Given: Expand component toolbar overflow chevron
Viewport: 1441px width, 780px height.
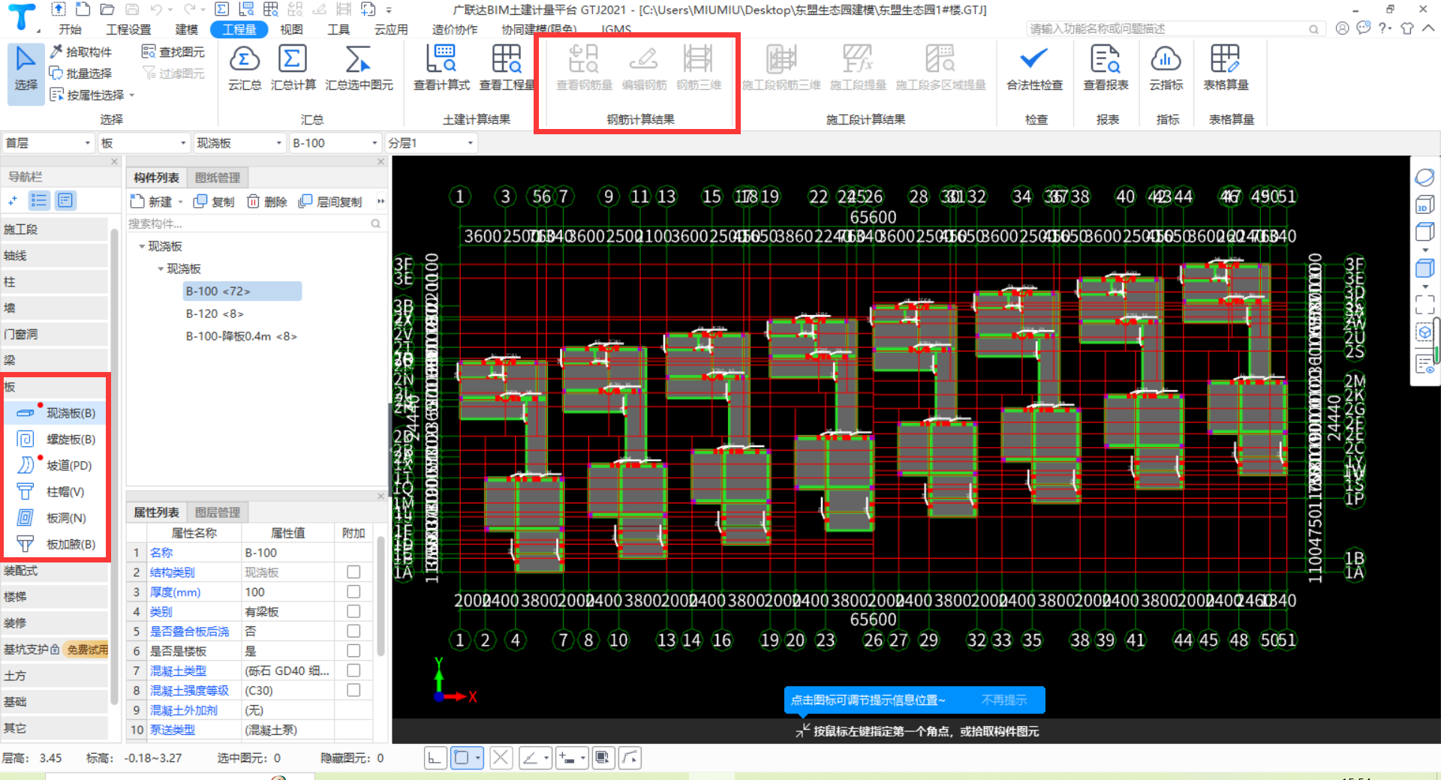Looking at the screenshot, I should tap(381, 201).
